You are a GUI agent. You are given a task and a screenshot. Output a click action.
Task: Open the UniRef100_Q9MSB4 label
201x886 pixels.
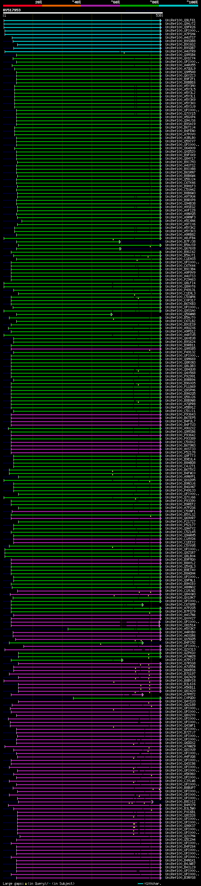(x=180, y=55)
